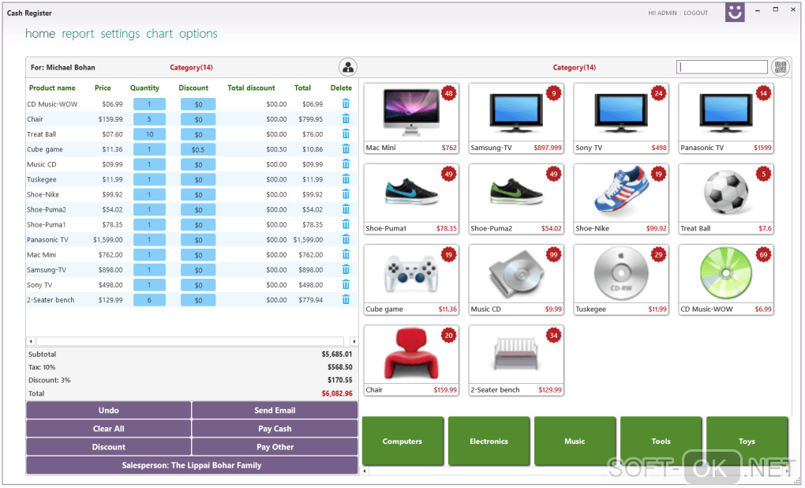The width and height of the screenshot is (805, 488).
Task: Add Treat Ball soccer ball tile
Action: point(726,199)
